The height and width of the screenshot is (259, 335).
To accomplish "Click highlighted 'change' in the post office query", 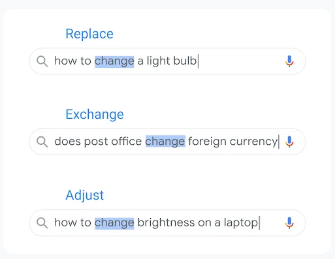I will [165, 142].
